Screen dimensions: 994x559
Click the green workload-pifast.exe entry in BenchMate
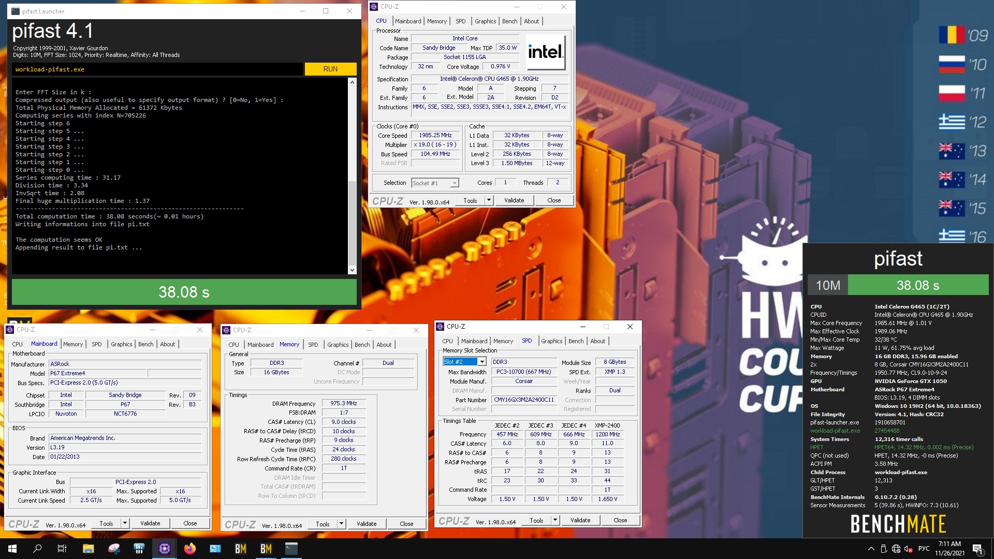point(835,431)
